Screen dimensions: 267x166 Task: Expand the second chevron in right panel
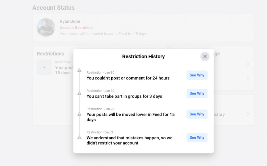(x=248, y=78)
